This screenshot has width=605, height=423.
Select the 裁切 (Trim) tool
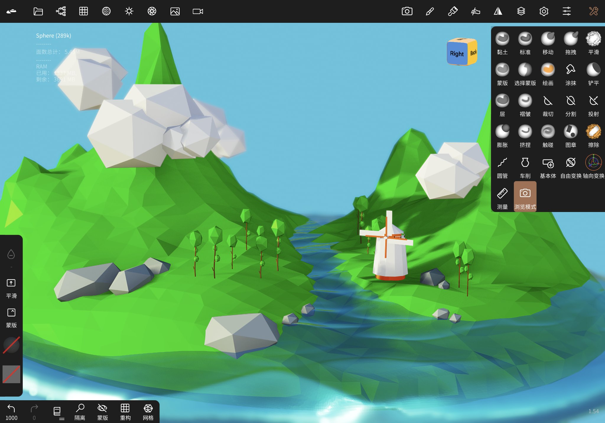[x=548, y=105]
